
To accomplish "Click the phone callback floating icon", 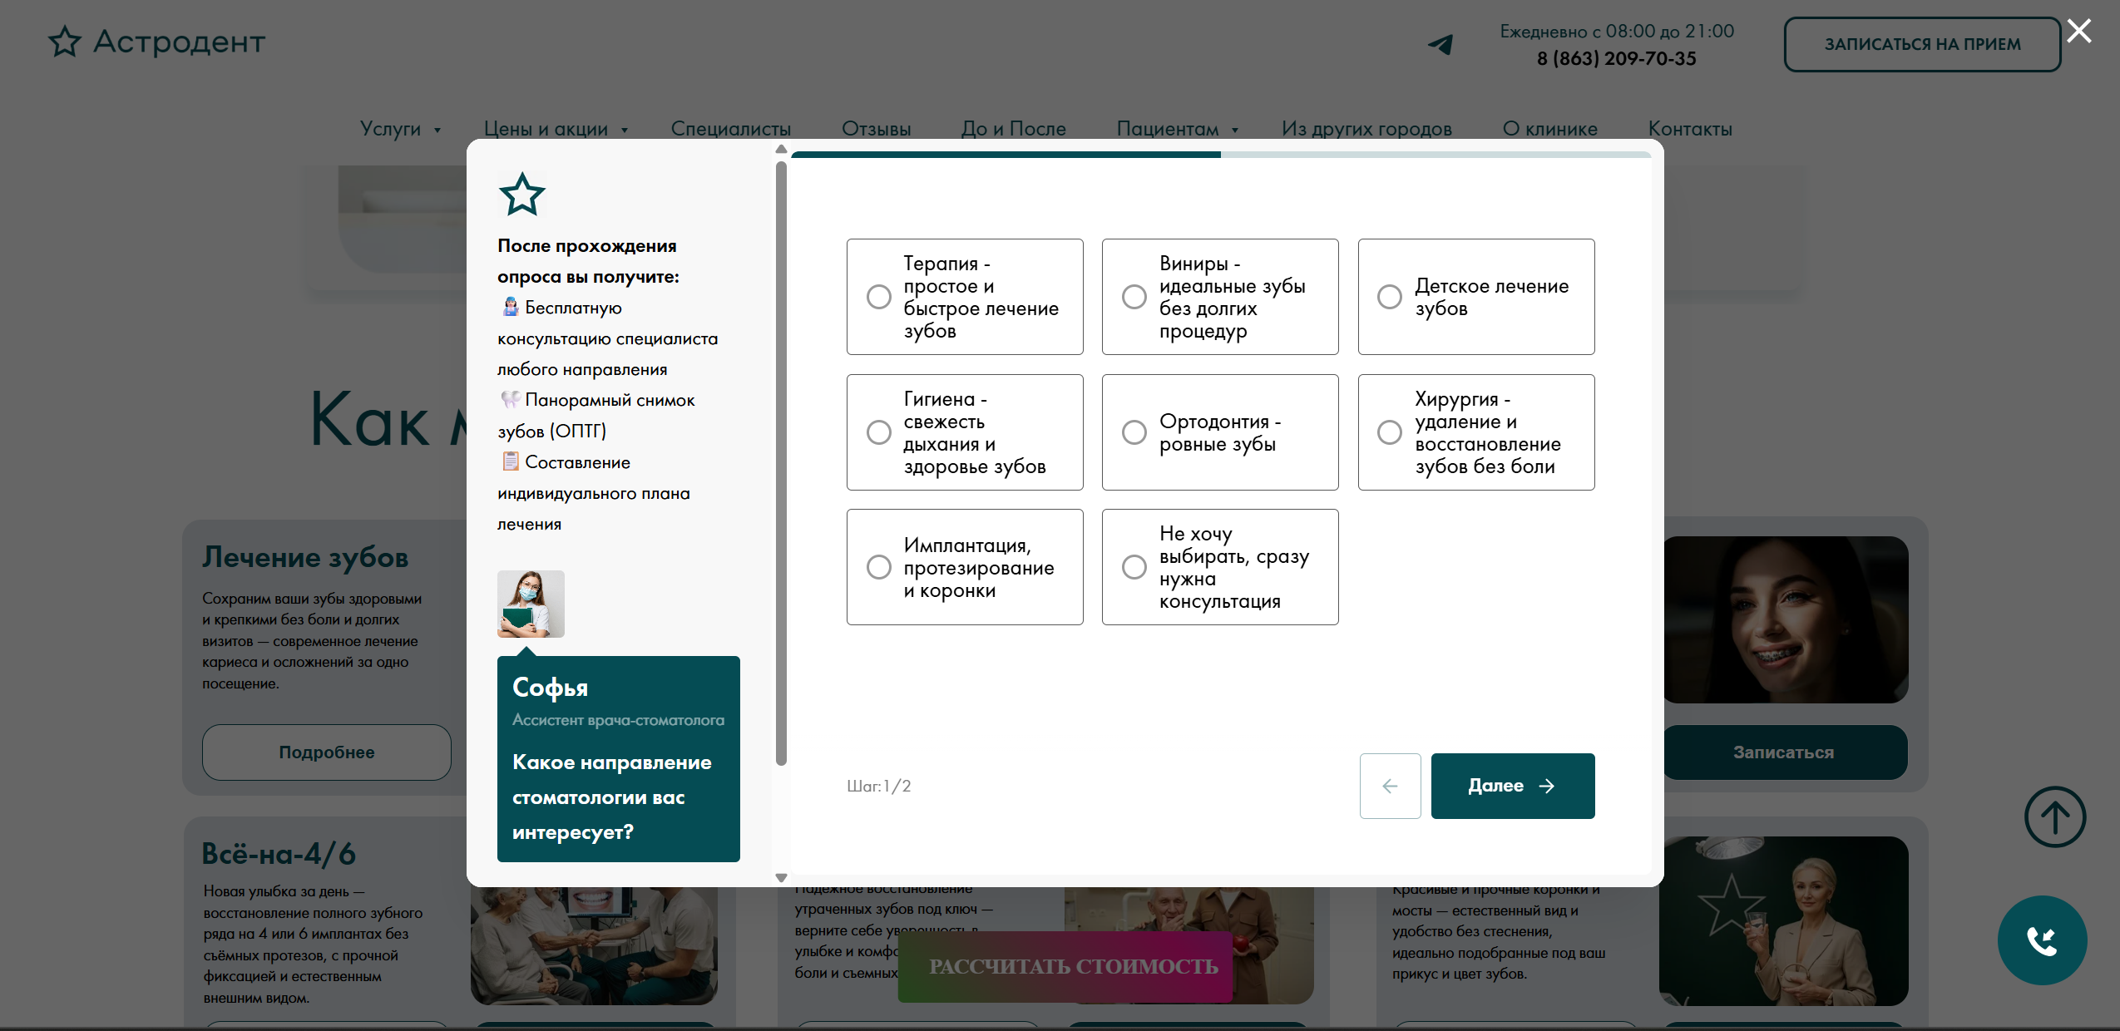I will pos(2042,940).
